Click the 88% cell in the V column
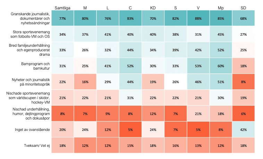263x159 pixels. 198,18
